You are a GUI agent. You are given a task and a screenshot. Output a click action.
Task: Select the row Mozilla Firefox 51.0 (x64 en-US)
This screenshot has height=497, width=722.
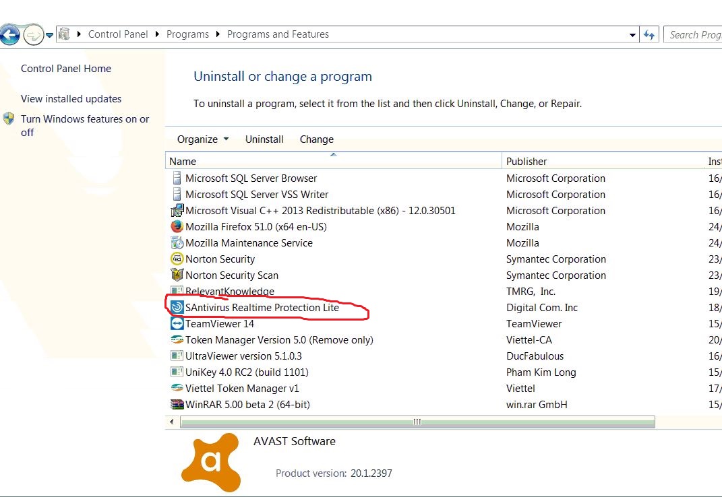(444, 226)
